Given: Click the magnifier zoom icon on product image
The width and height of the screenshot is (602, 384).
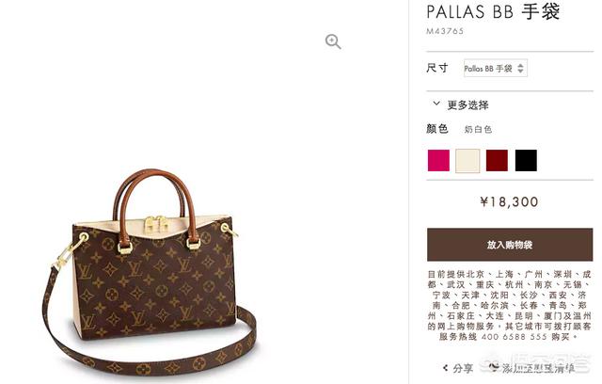Looking at the screenshot, I should click(x=333, y=41).
